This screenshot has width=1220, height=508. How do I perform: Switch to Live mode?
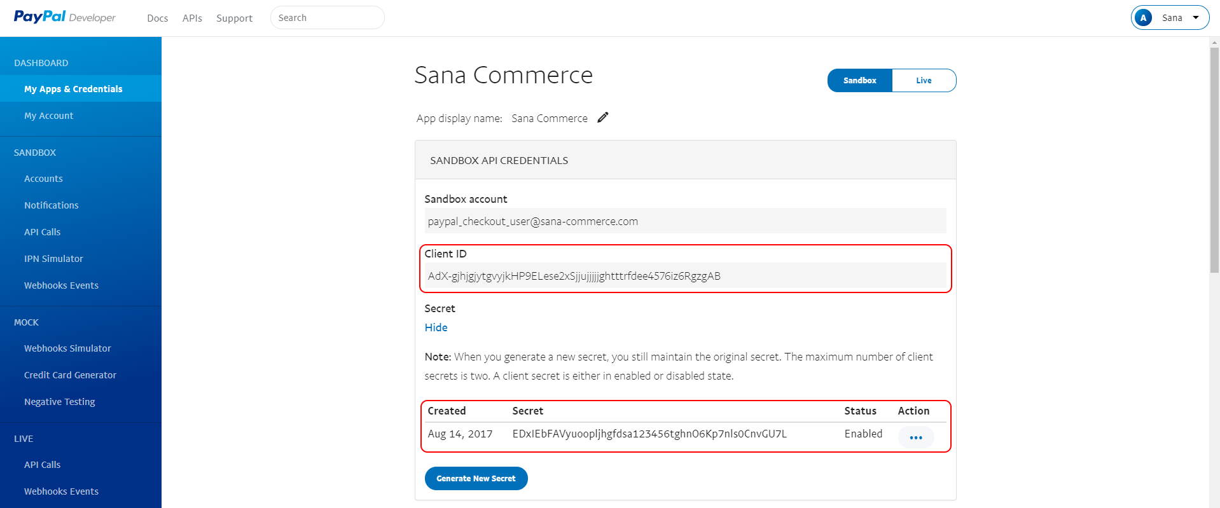click(924, 81)
